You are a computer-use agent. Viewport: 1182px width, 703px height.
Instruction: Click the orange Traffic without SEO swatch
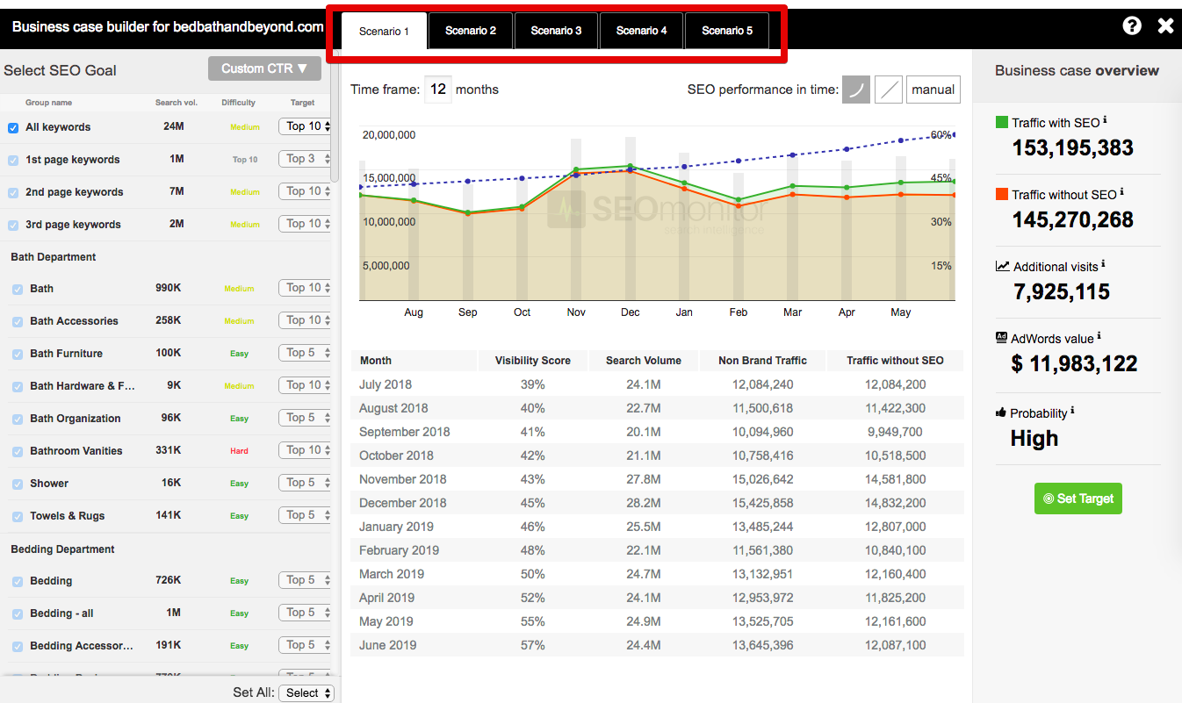(x=1002, y=194)
